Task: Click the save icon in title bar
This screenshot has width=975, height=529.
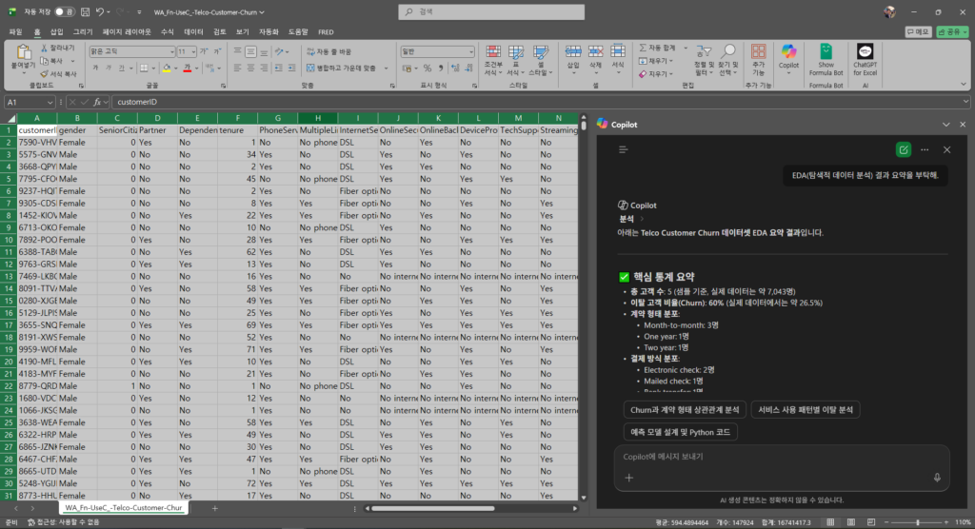Action: [x=84, y=12]
